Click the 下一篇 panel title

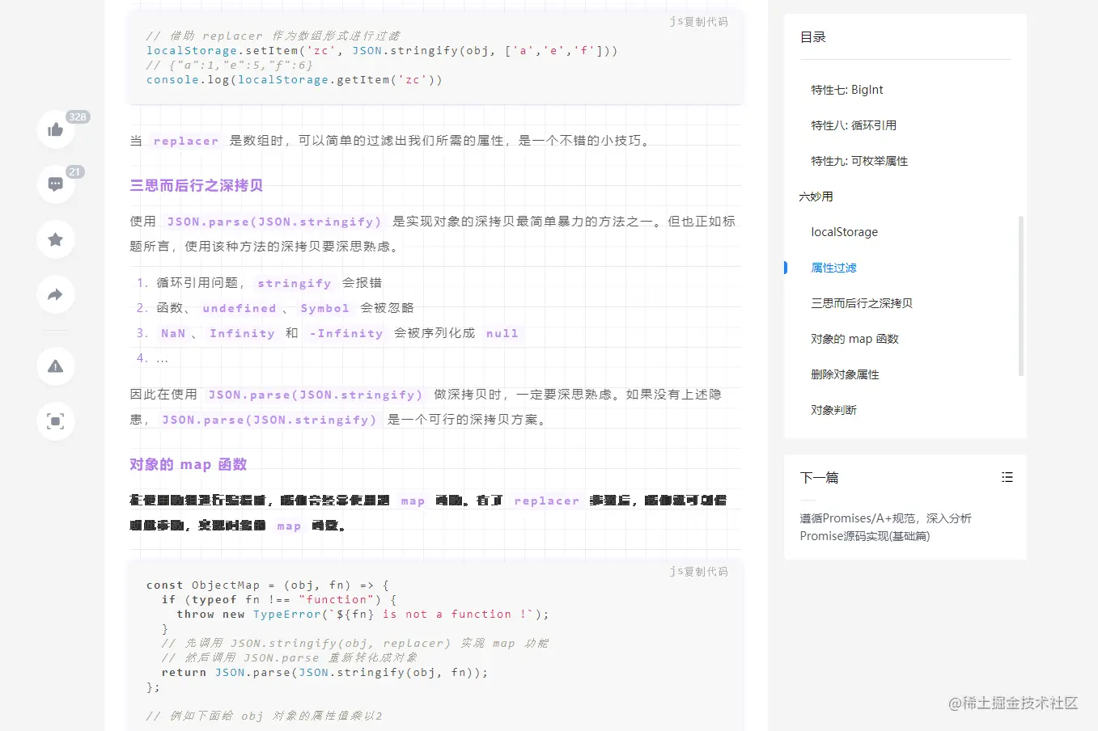[819, 477]
